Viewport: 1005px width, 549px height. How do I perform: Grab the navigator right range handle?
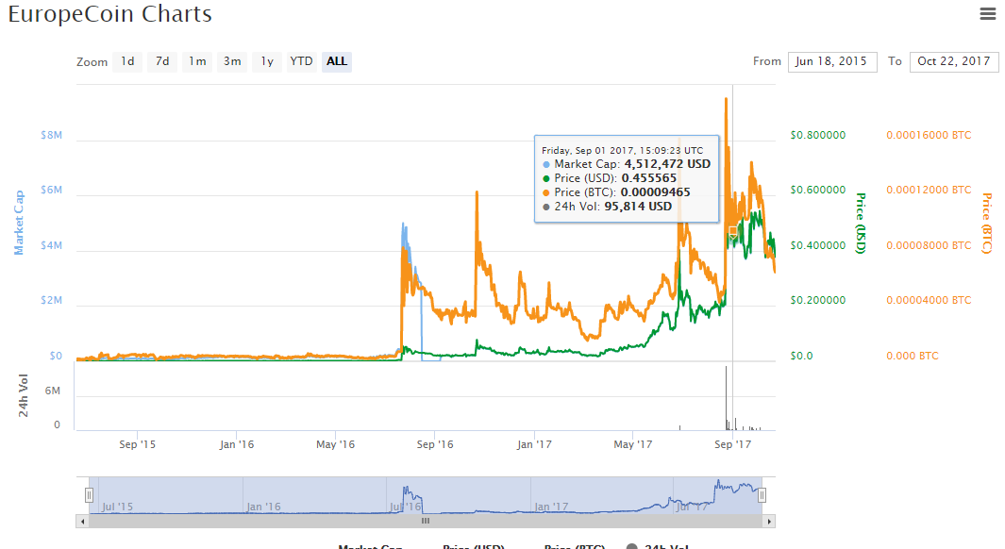[762, 494]
